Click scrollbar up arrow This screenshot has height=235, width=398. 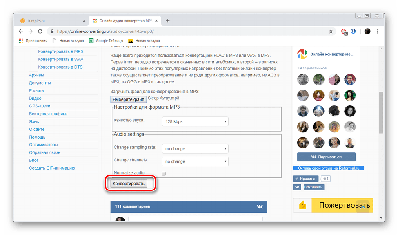click(381, 49)
